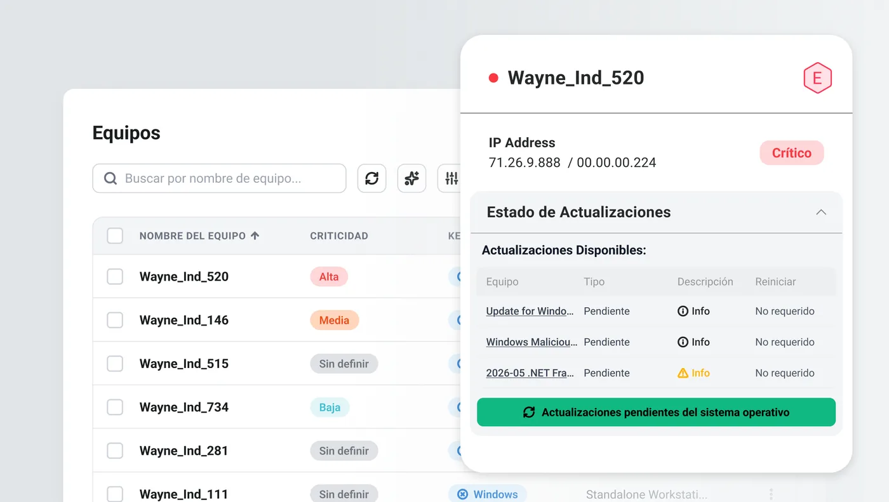Click the Actualizaciones Disponibles heading

point(564,250)
